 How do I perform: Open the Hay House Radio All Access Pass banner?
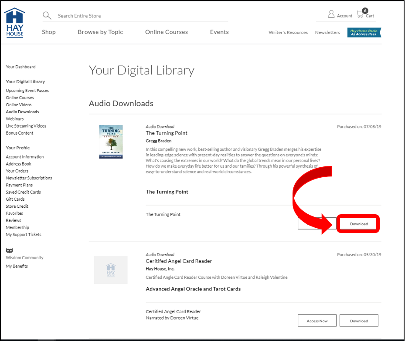[364, 33]
